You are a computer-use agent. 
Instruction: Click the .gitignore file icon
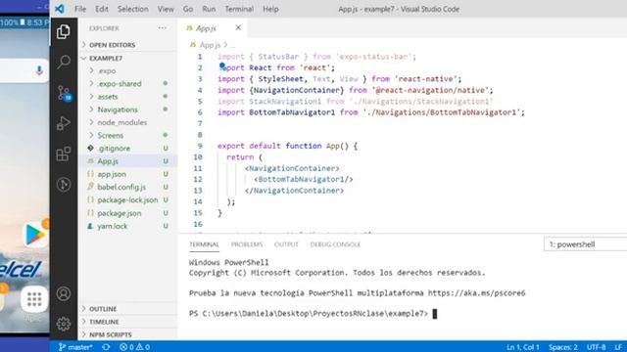91,148
